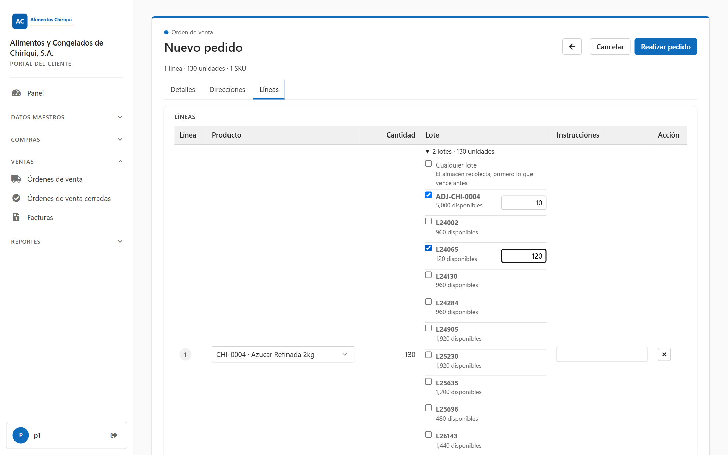Switch to the Detalles tab
The width and height of the screenshot is (728, 455).
pyautogui.click(x=183, y=90)
